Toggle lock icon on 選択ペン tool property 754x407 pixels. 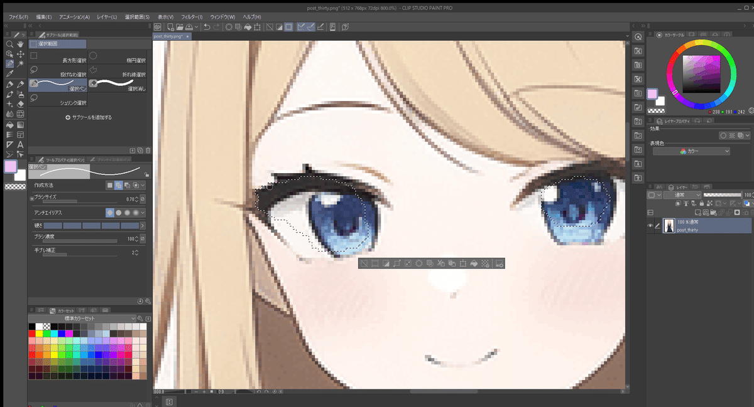tap(146, 175)
